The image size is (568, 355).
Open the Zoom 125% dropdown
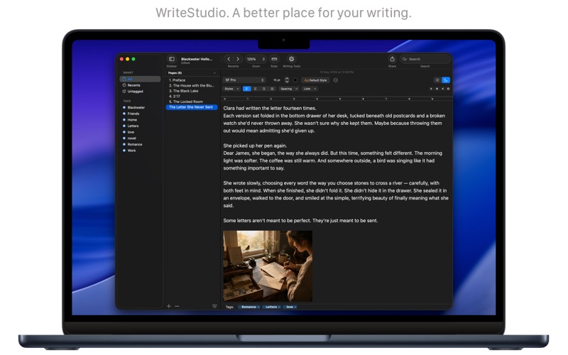pos(256,59)
